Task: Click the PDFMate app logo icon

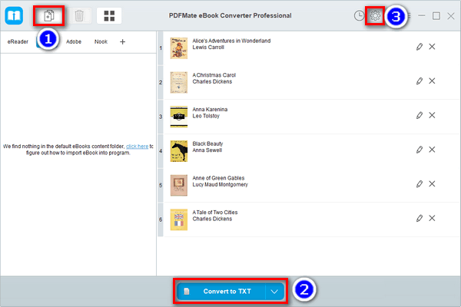Action: 14,15
